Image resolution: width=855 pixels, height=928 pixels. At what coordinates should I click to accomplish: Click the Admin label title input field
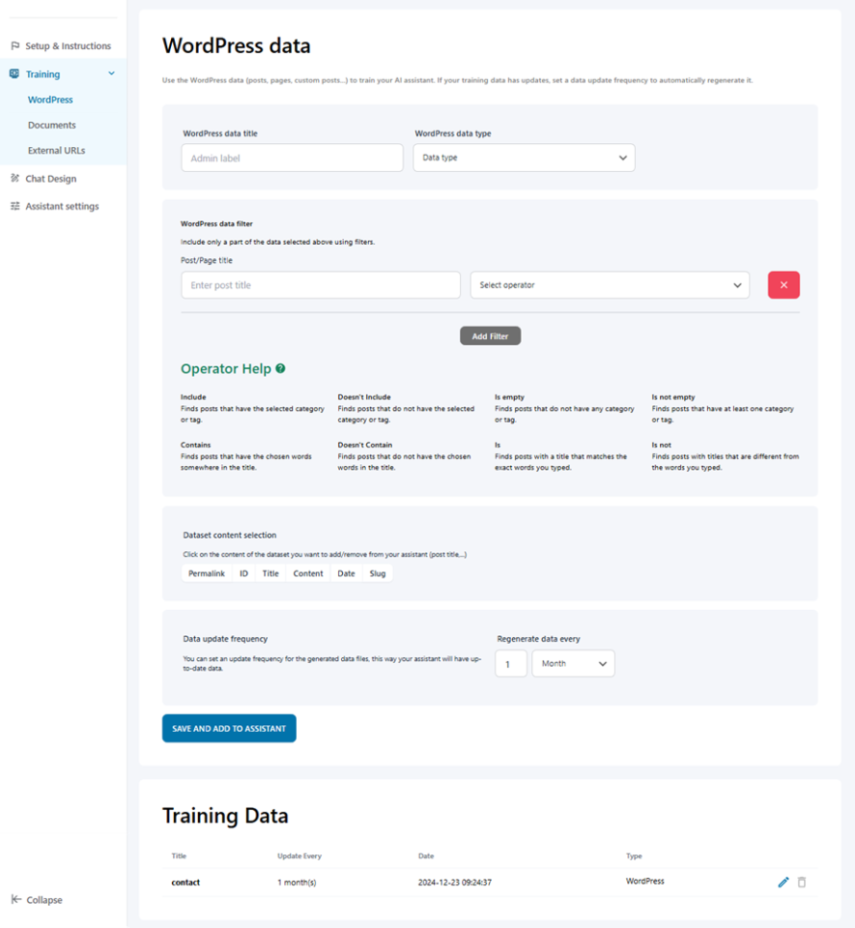[x=292, y=158]
